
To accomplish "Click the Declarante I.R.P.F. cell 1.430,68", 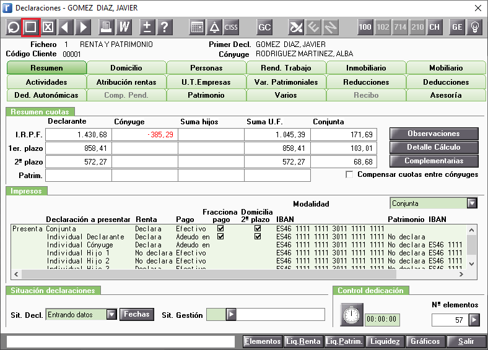I will (79, 135).
